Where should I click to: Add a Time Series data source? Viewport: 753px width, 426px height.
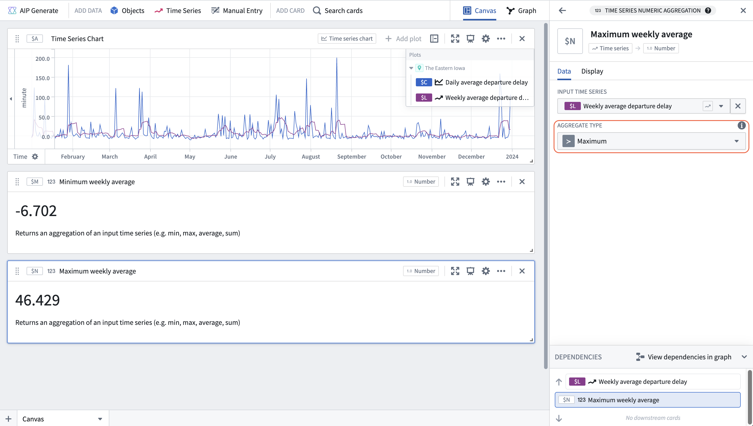tap(178, 10)
